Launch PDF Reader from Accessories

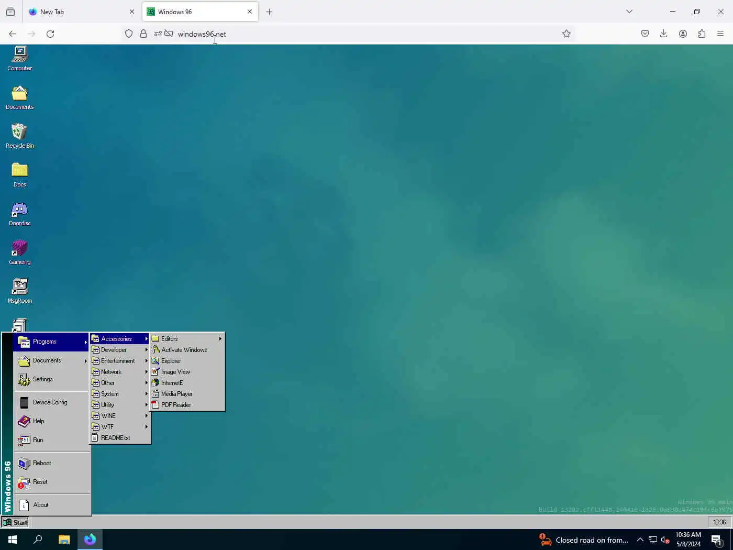(187, 405)
